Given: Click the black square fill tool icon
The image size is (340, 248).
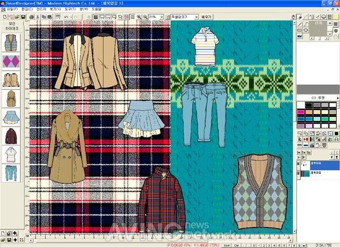Looking at the screenshot, I should click(x=336, y=133).
